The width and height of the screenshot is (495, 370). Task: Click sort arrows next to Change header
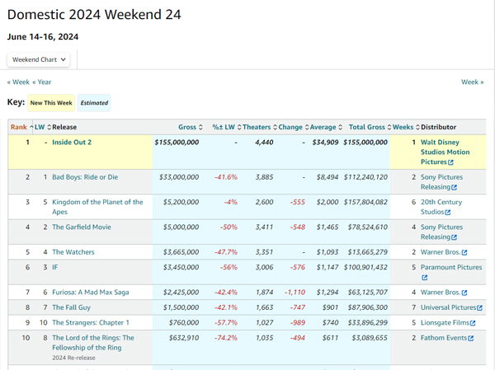point(307,127)
